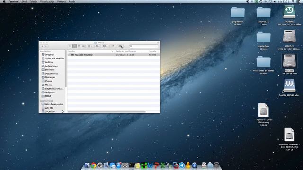
Task: Open the Ventana menu
Action: [61, 1]
